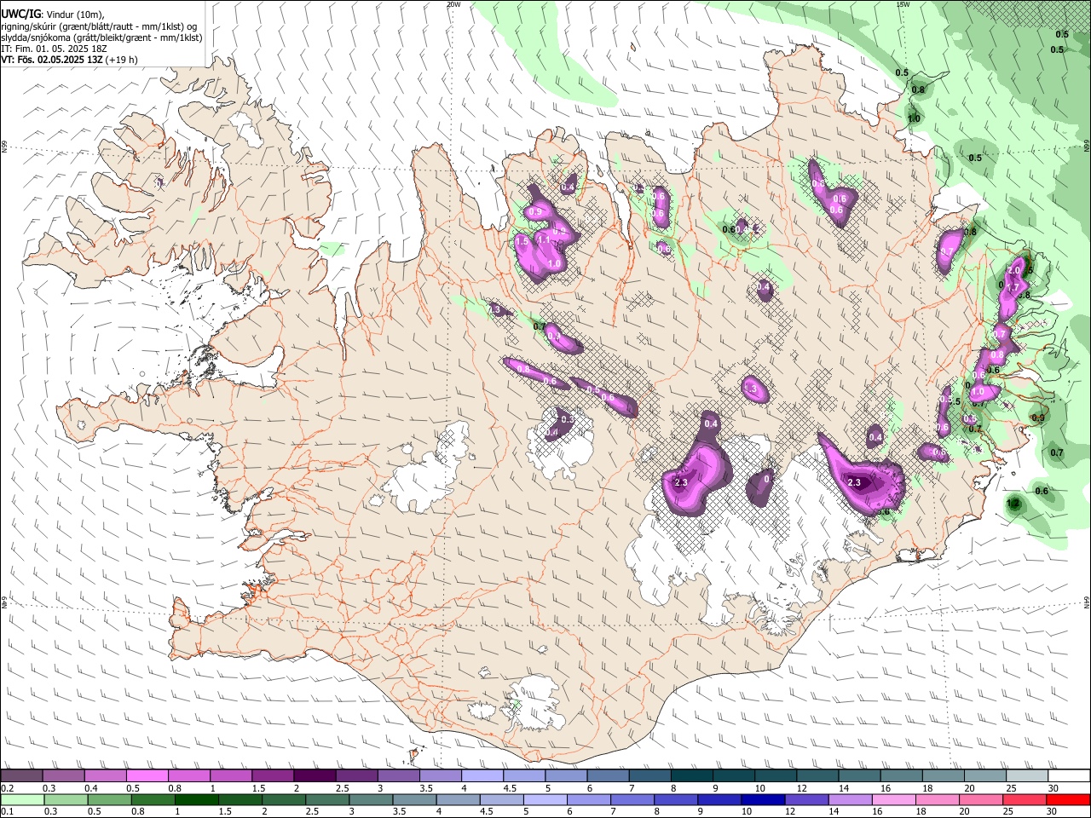Image resolution: width=1091 pixels, height=818 pixels.
Task: Pick the medium green swatch between 0.5 and 0.8
Action: 110,799
